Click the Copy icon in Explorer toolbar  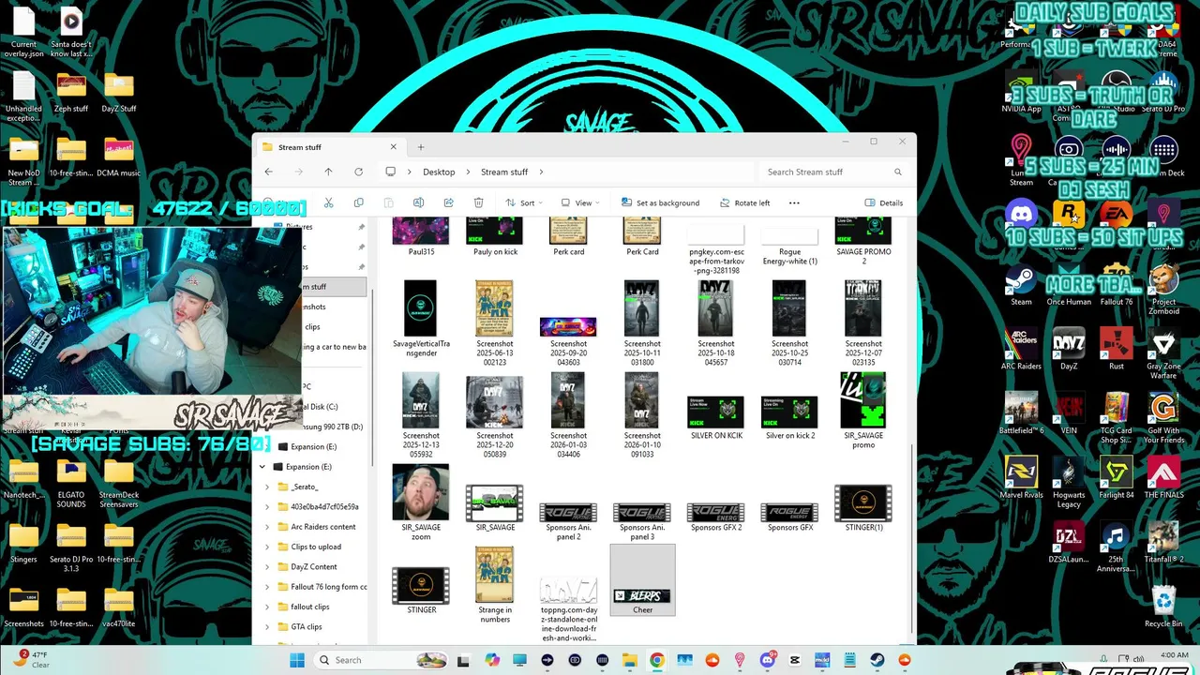click(358, 202)
